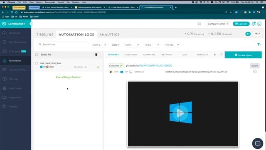This screenshot has height=150, width=266.
Task: Click the teal video camera icon by HELP
Action: coord(248,34)
